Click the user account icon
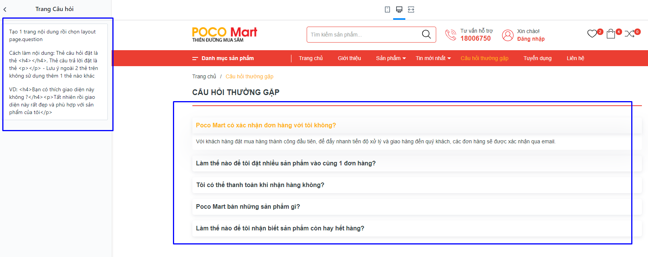Viewport: 648px width, 257px height. 508,35
